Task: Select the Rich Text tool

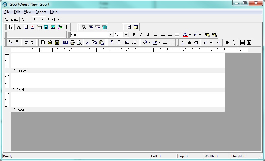Action: (32, 27)
